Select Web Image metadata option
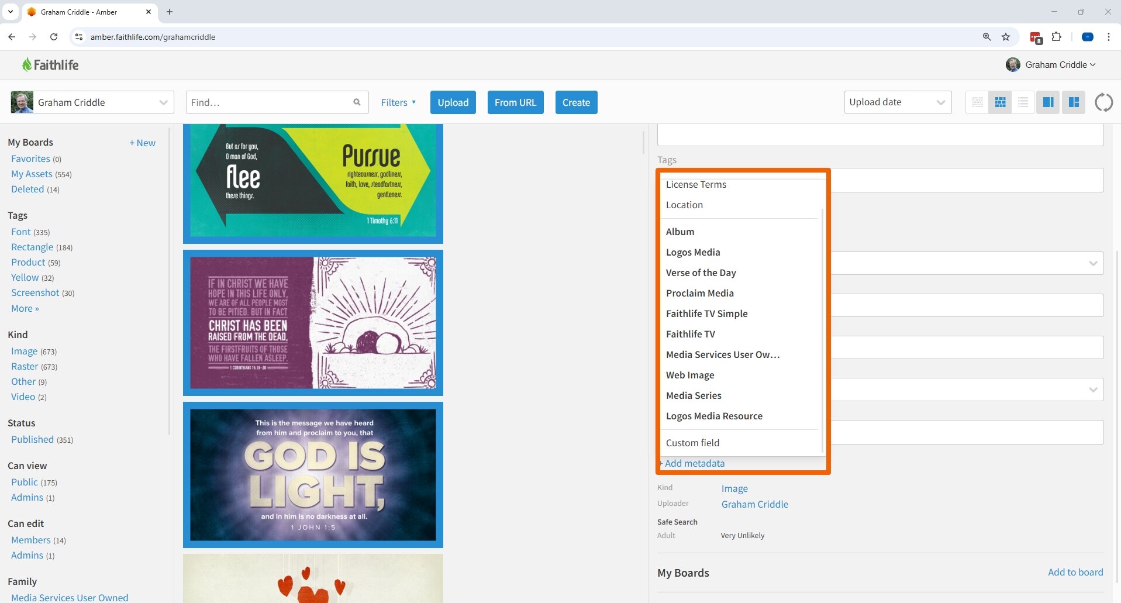This screenshot has width=1121, height=603. pos(690,375)
